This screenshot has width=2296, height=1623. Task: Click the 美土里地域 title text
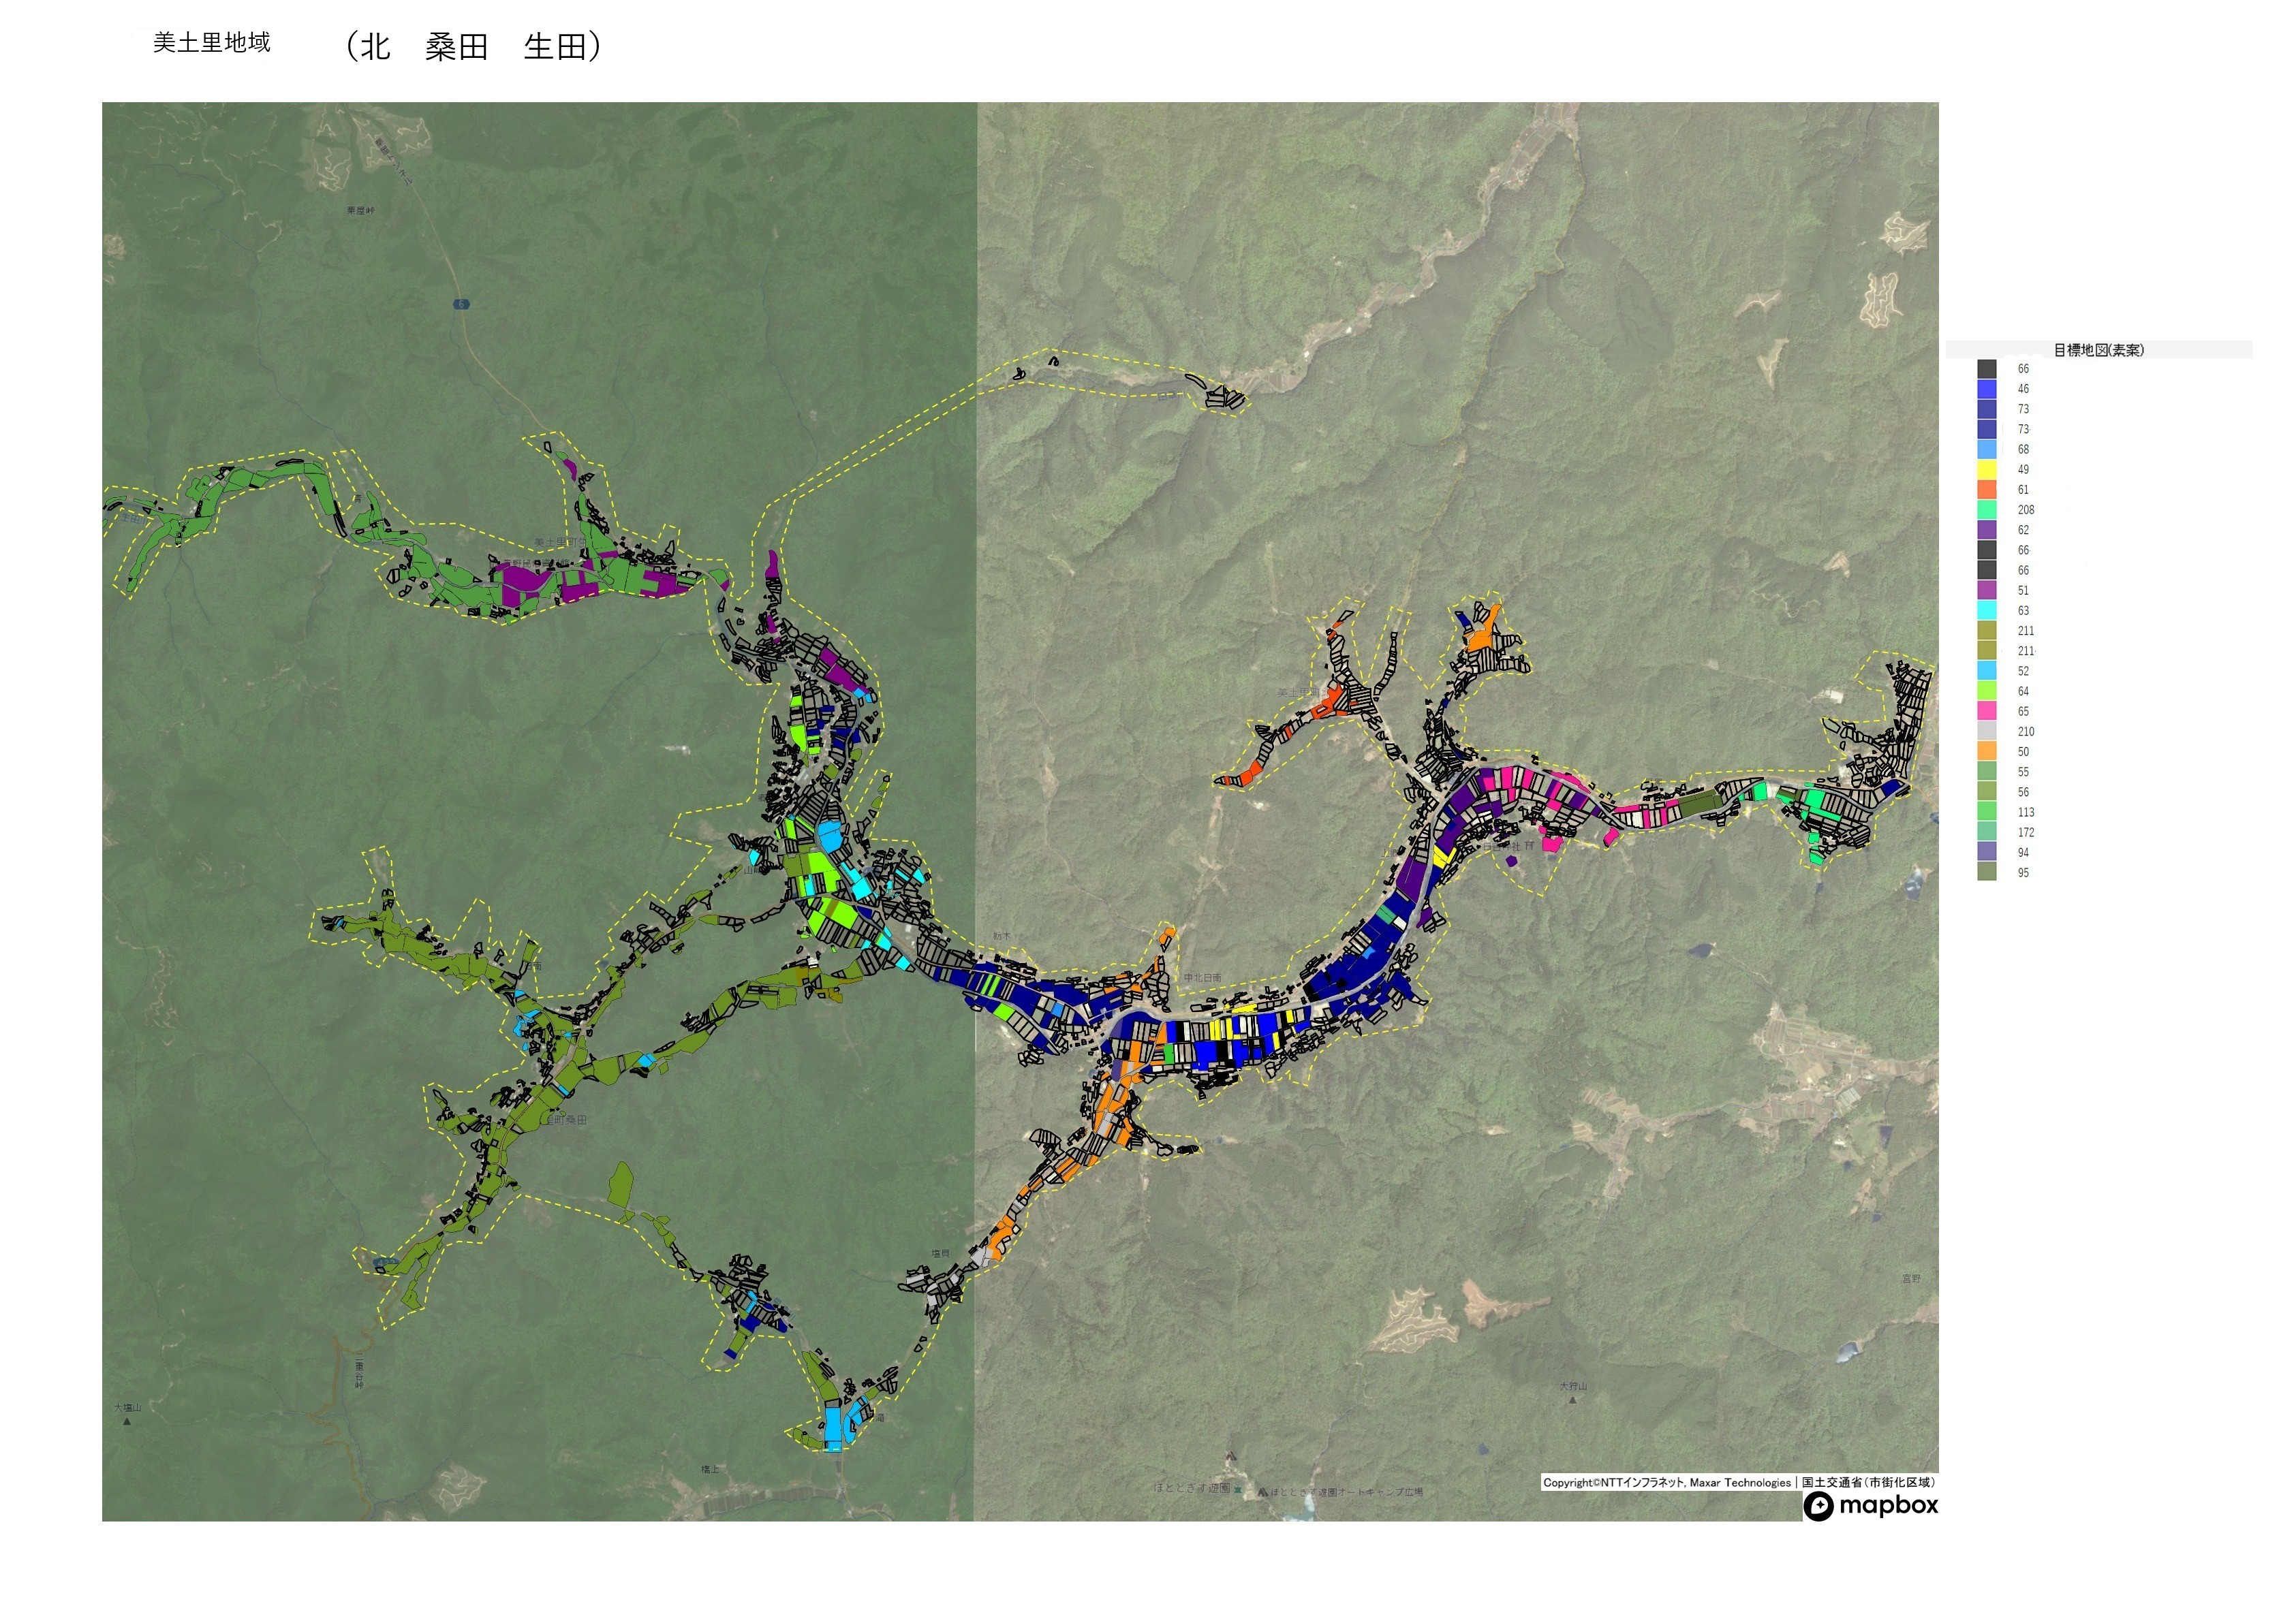pyautogui.click(x=211, y=43)
